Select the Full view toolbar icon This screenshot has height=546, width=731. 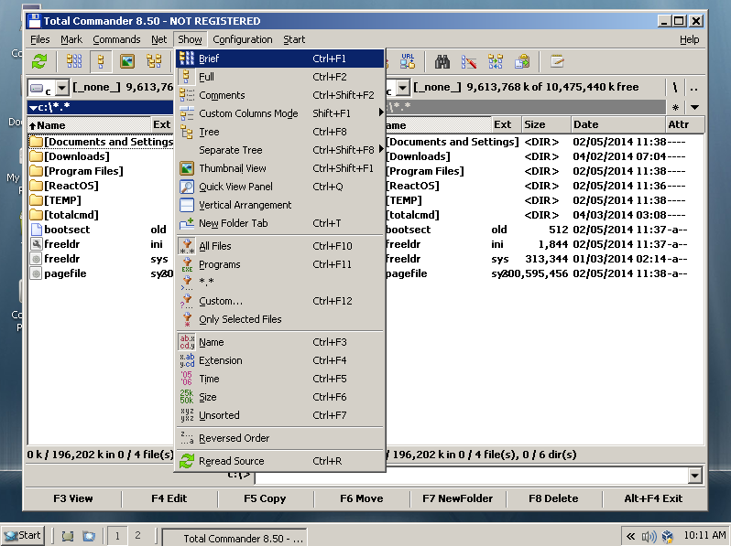point(101,61)
